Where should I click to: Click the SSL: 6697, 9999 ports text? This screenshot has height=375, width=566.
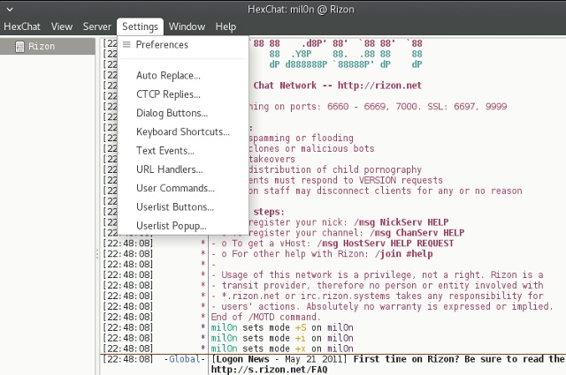point(467,107)
